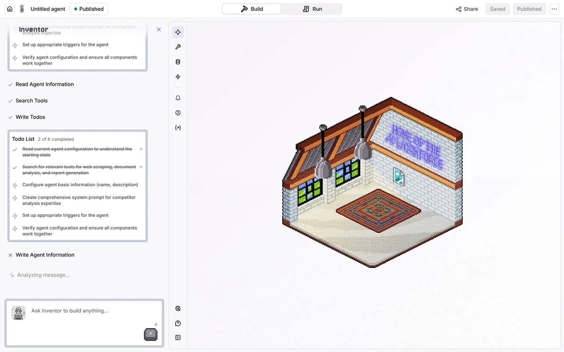Expand the 'Read current agent configuration' todo chevron
Viewport: 564px width, 352px height.
click(141, 149)
